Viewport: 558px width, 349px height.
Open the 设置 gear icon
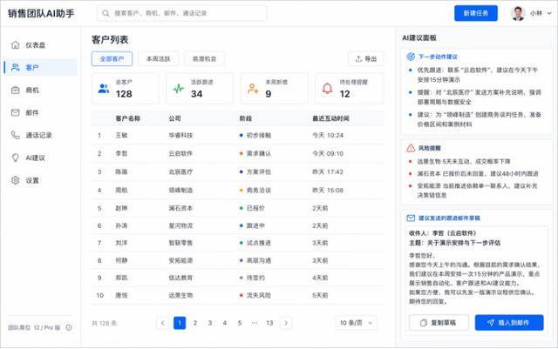tap(16, 180)
